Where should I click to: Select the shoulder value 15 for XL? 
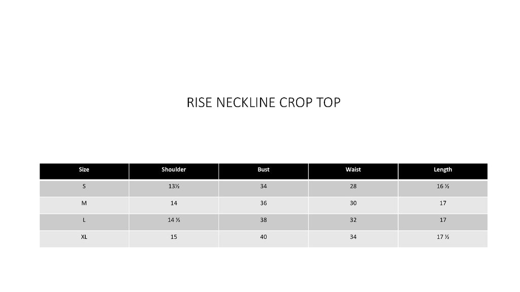click(x=174, y=237)
